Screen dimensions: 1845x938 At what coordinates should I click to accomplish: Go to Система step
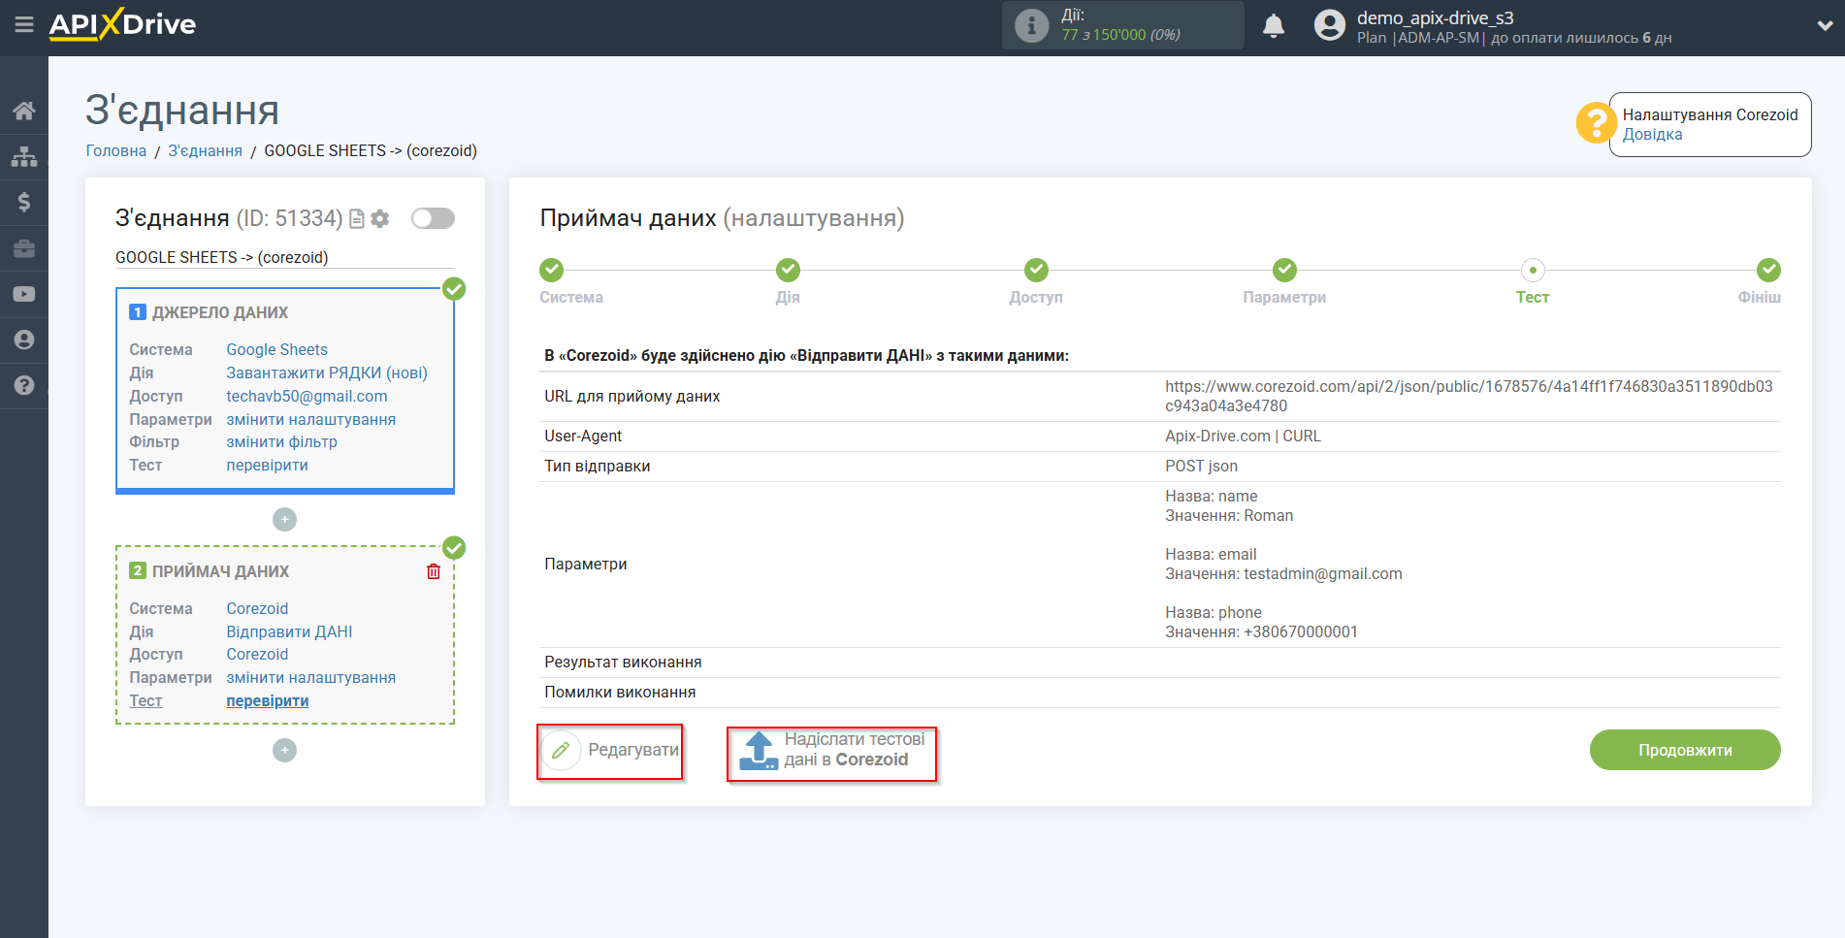pos(552,270)
